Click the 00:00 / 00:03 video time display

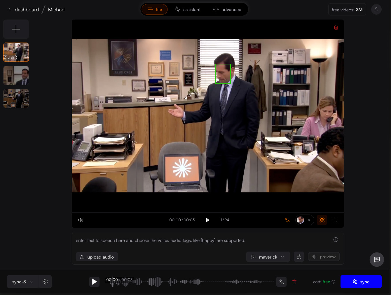coord(182,220)
